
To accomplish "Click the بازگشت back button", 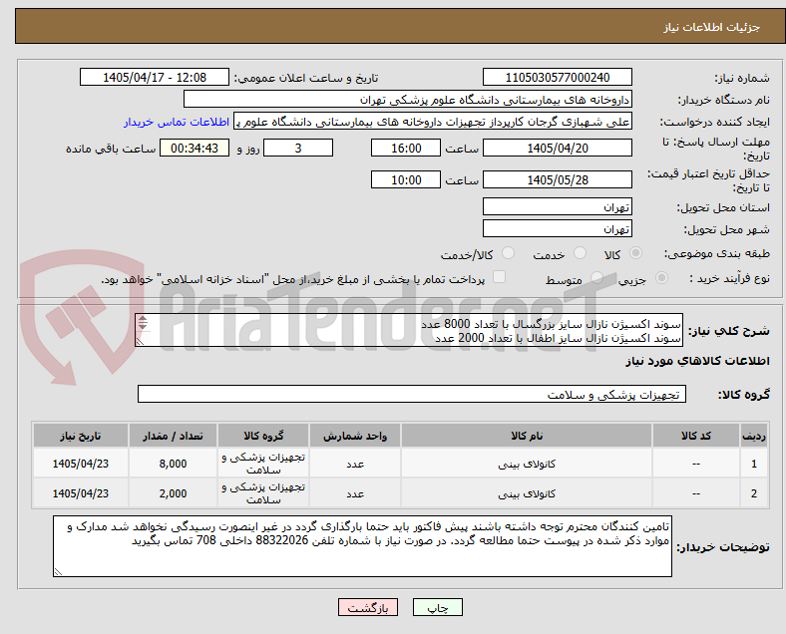I will 368,607.
